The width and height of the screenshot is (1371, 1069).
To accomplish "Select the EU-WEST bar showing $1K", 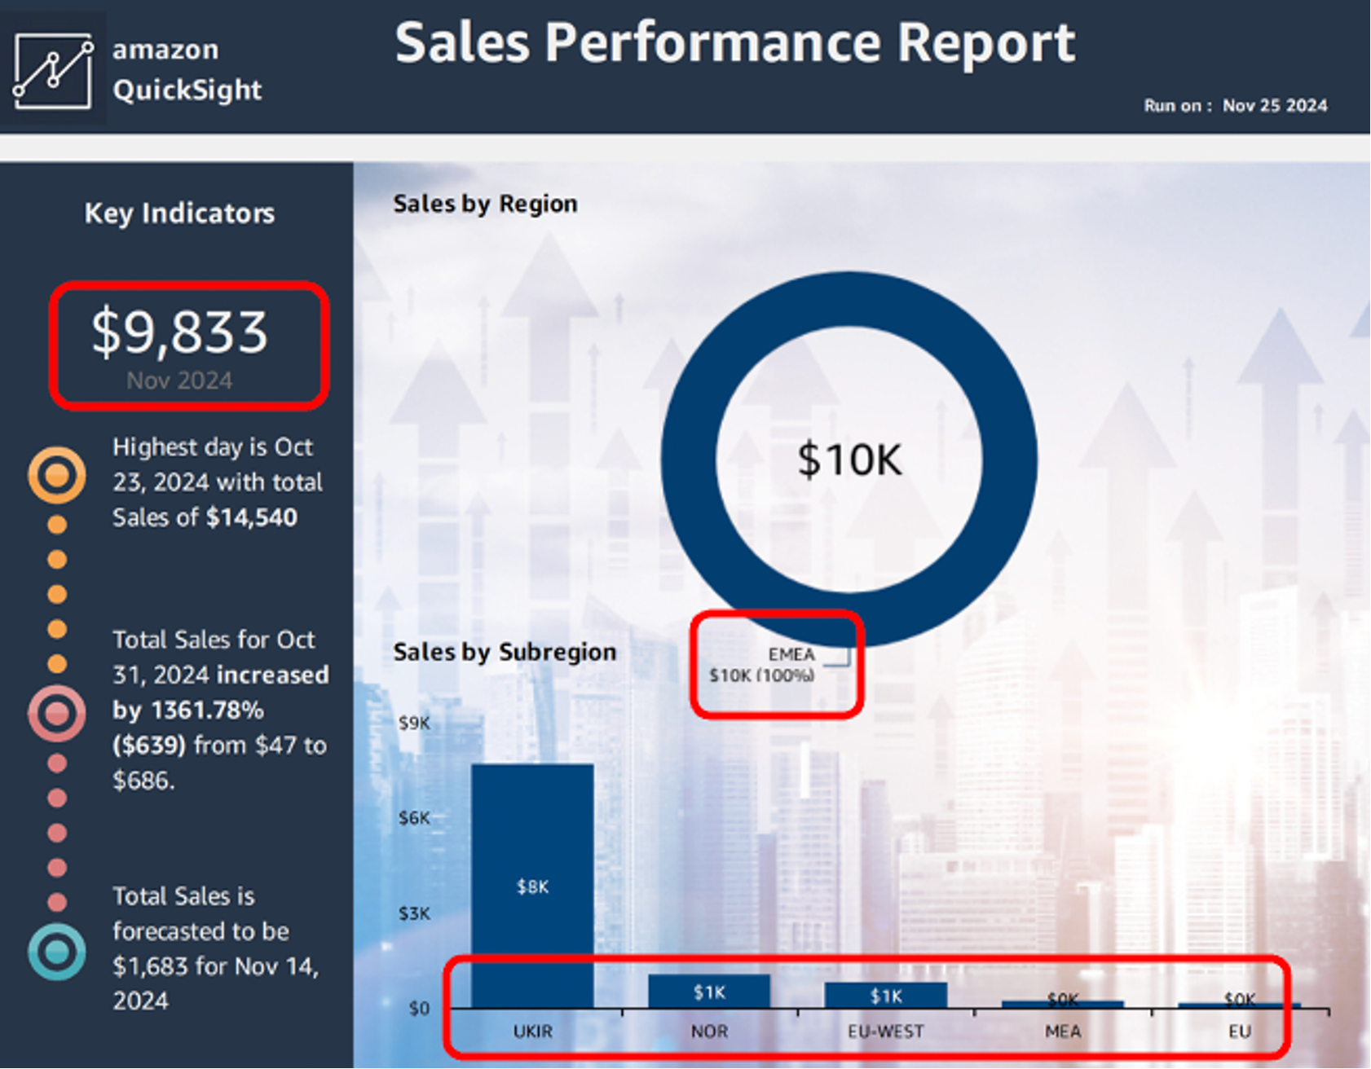I will tap(886, 995).
